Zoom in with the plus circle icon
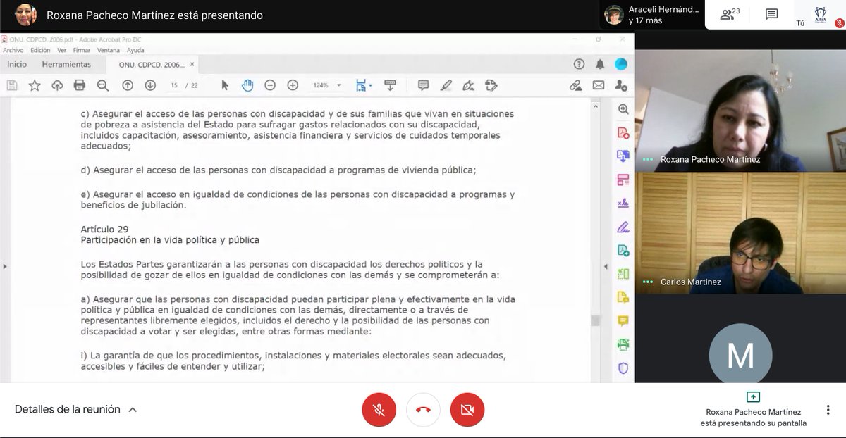 click(293, 85)
